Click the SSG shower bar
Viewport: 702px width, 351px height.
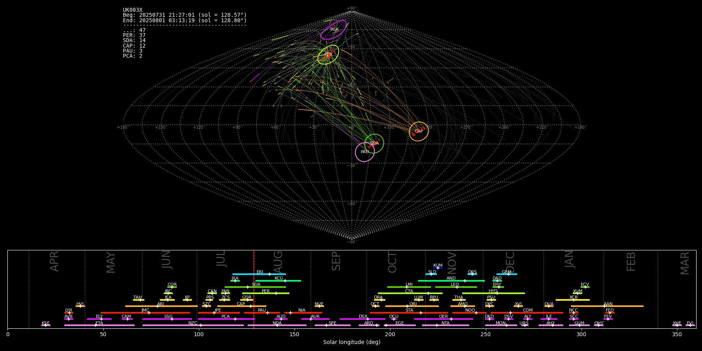tap(167, 319)
